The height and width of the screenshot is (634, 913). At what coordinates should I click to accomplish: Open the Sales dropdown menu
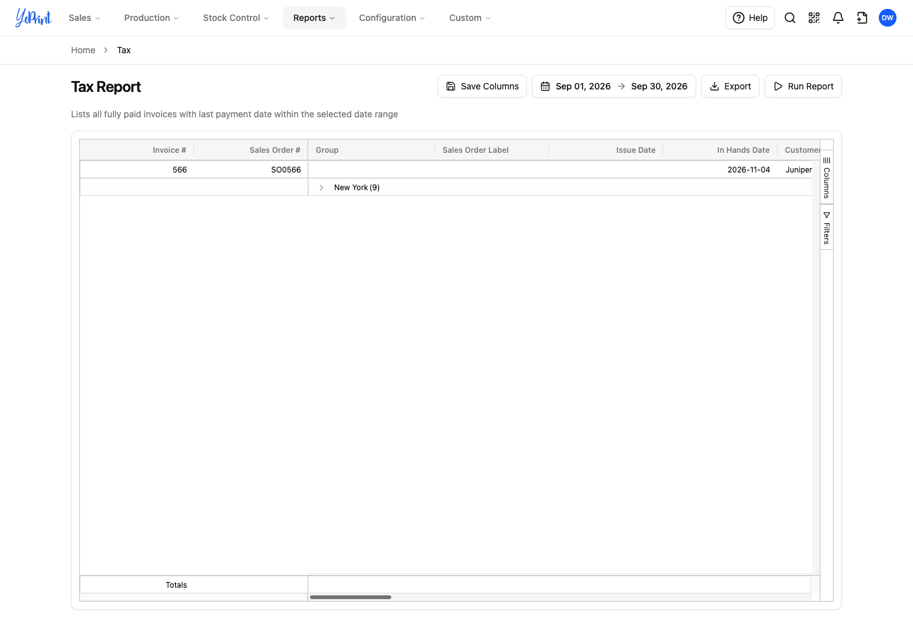pyautogui.click(x=84, y=18)
